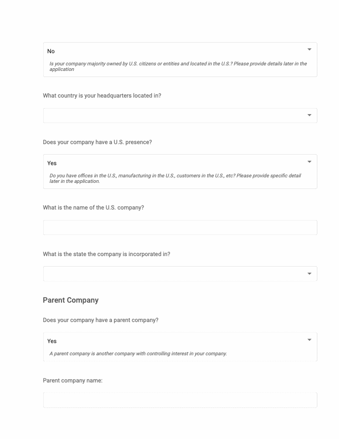This screenshot has height=439, width=339.
Task: Click the help text about U.S. offices and manufacturing
Action: click(x=175, y=178)
